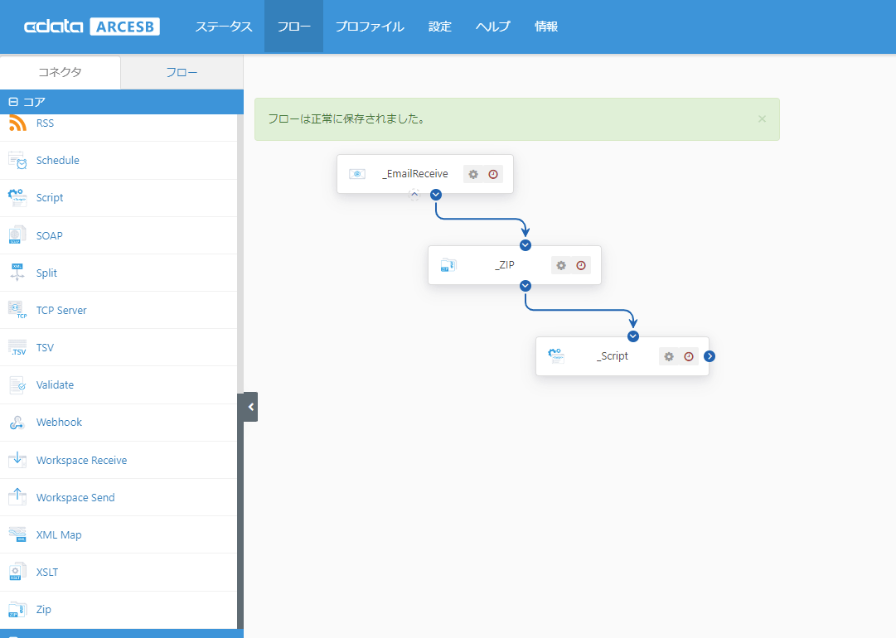The width and height of the screenshot is (896, 638).
Task: Click the script icon on _Script node
Action: pos(556,355)
